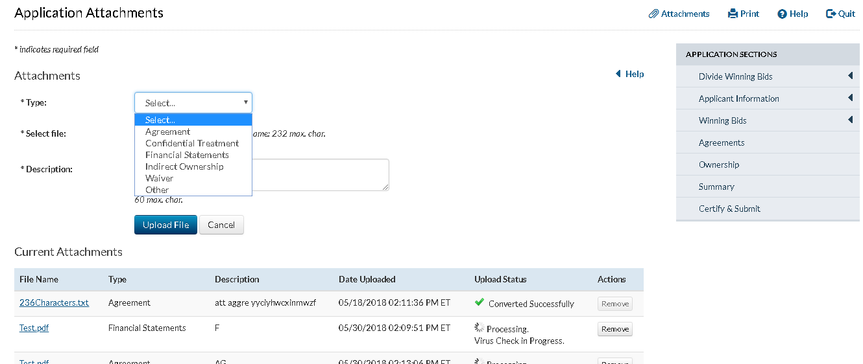Viewport: 863px width, 364px height.
Task: Click the Help question mark icon
Action: 782,14
